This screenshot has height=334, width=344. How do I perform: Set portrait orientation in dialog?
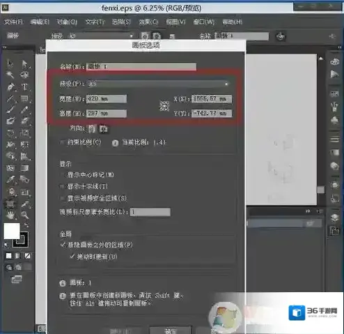(x=92, y=128)
